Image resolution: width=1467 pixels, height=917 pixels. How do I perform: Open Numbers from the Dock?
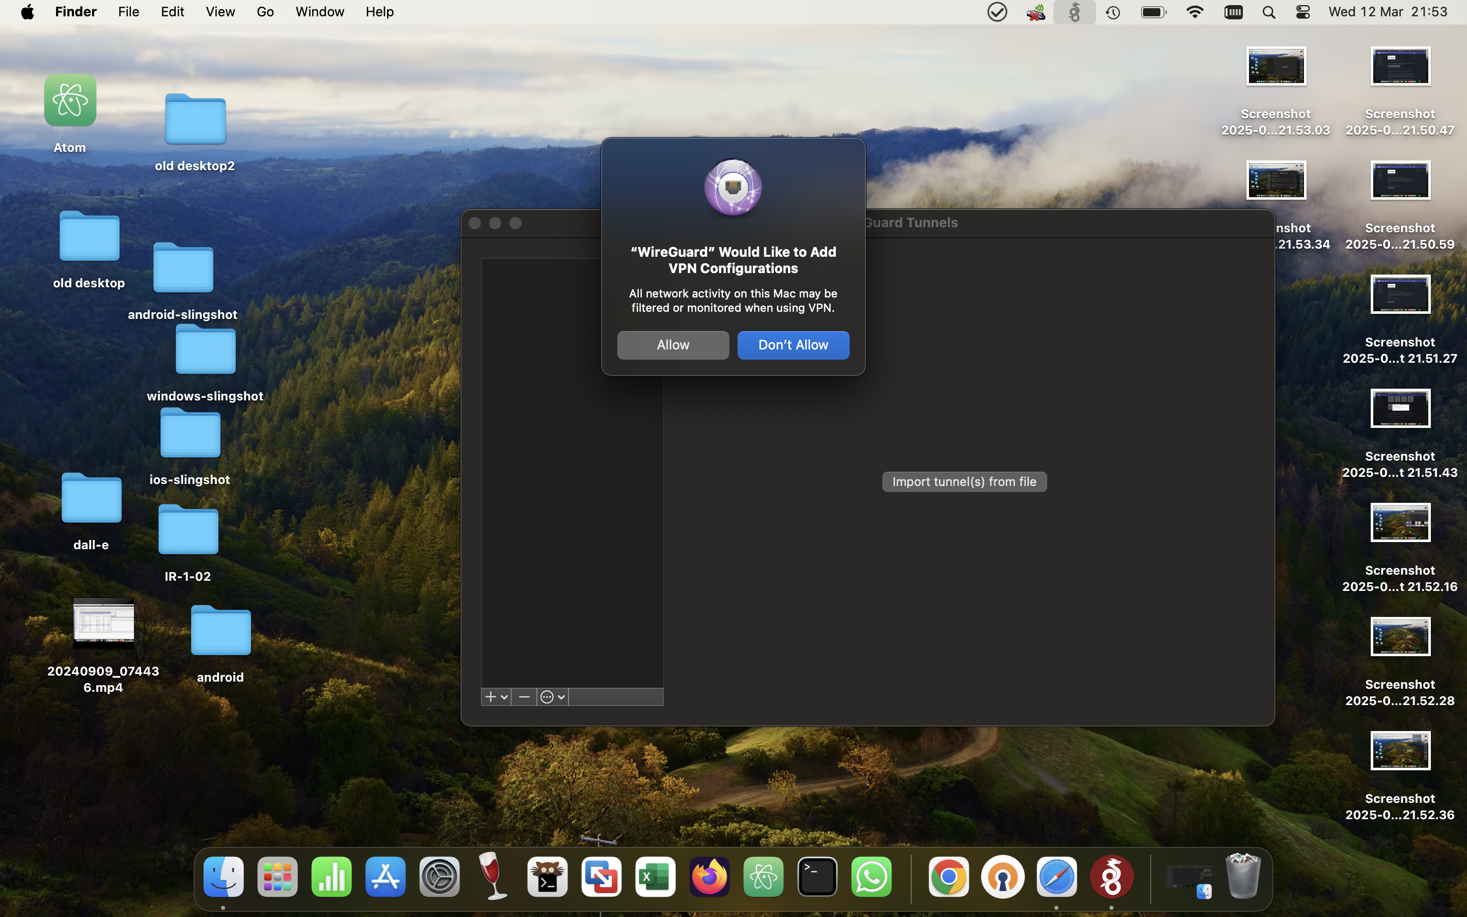click(332, 877)
